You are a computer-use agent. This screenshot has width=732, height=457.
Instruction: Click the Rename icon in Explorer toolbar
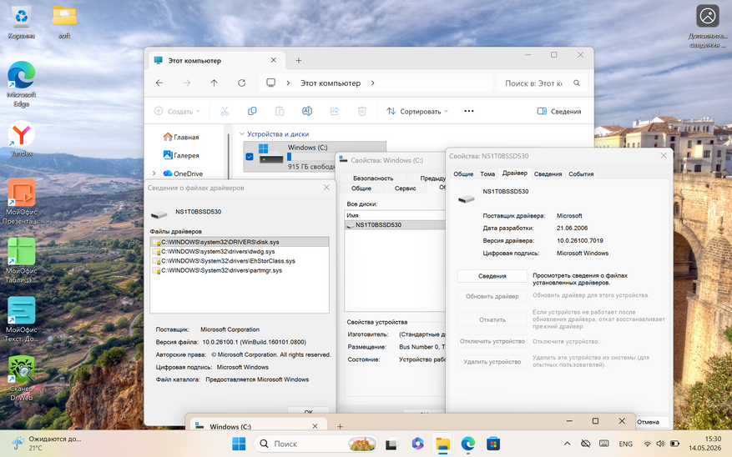[306, 111]
